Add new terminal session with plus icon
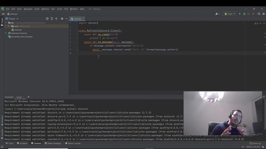Image resolution: width=266 pixels, height=149 pixels. [29, 97]
